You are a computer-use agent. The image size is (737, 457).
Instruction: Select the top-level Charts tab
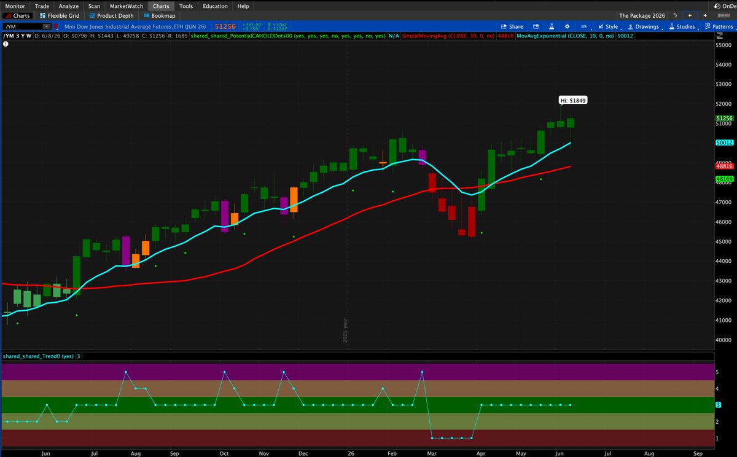pos(161,6)
